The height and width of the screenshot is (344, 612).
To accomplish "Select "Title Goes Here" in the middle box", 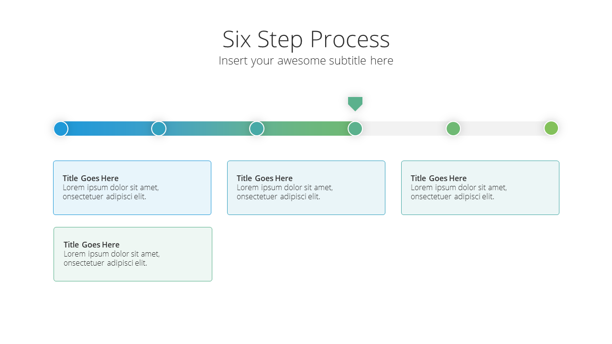I will pos(264,178).
